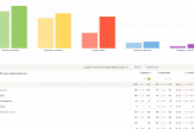Screen dimensions: 194x129
Task: Sort by the first metric column header
Action: tap(145, 73)
